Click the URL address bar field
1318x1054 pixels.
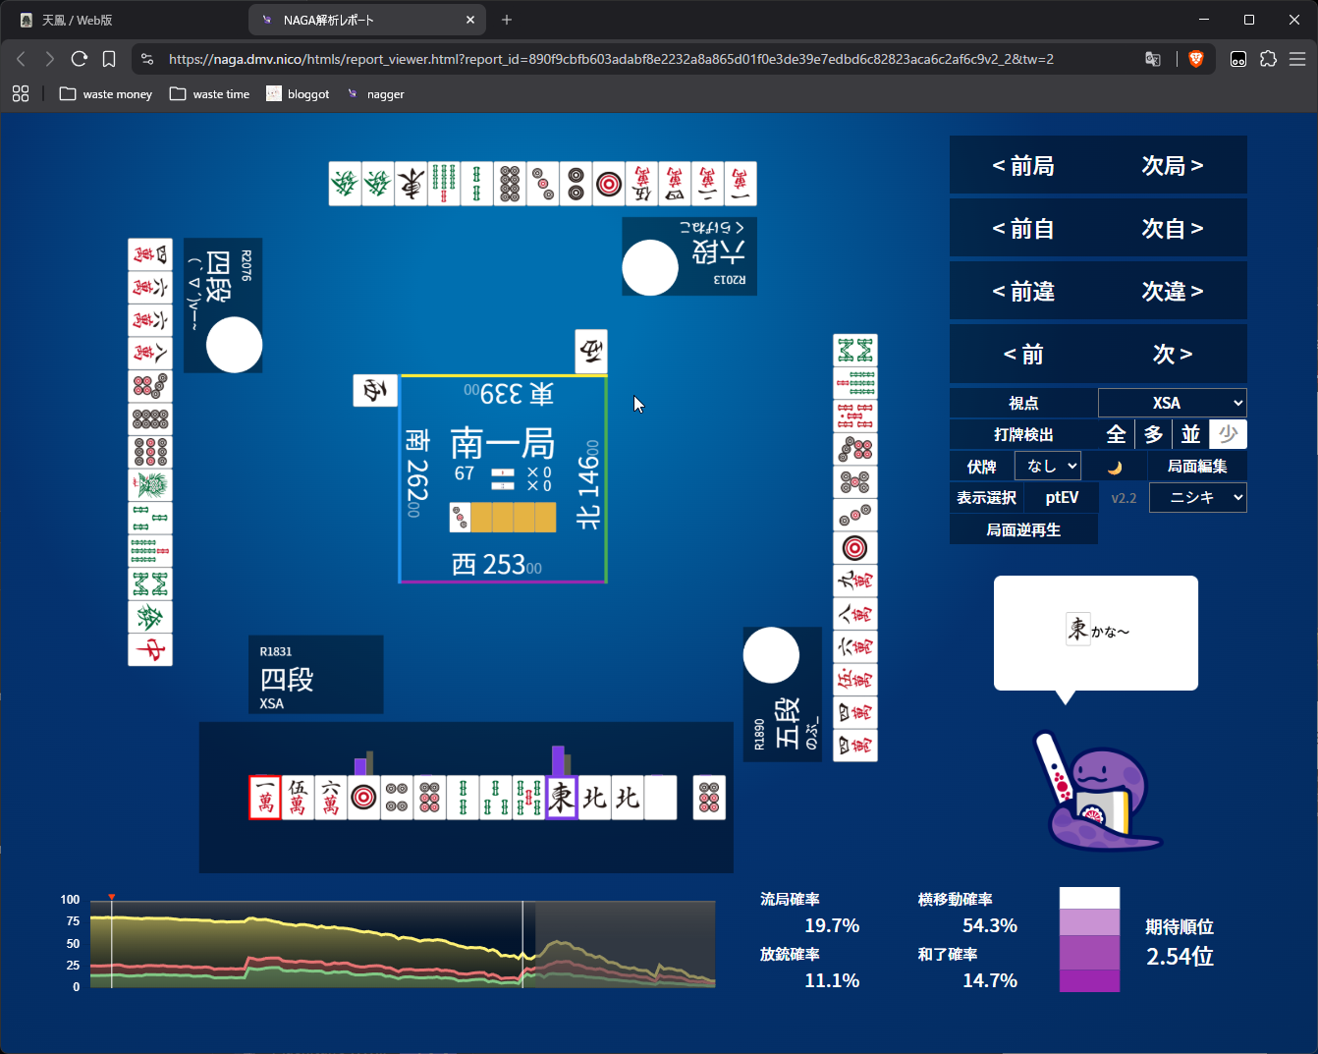648,59
